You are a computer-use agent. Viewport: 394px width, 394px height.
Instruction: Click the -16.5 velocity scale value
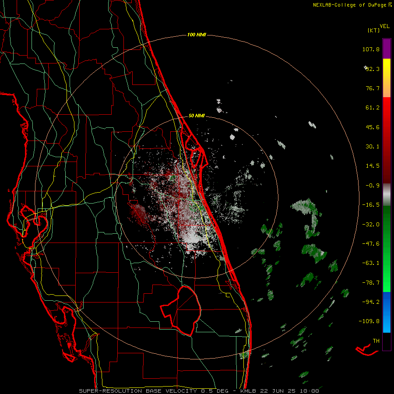pos(371,205)
